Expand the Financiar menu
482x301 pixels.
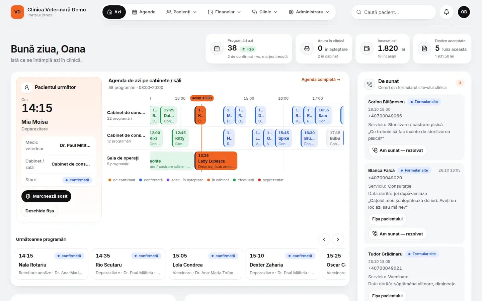[225, 12]
